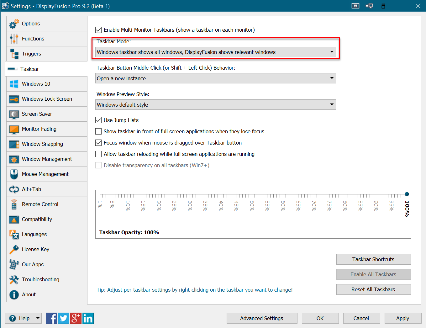Open the Google+ icon
The width and height of the screenshot is (426, 328).
pyautogui.click(x=76, y=318)
